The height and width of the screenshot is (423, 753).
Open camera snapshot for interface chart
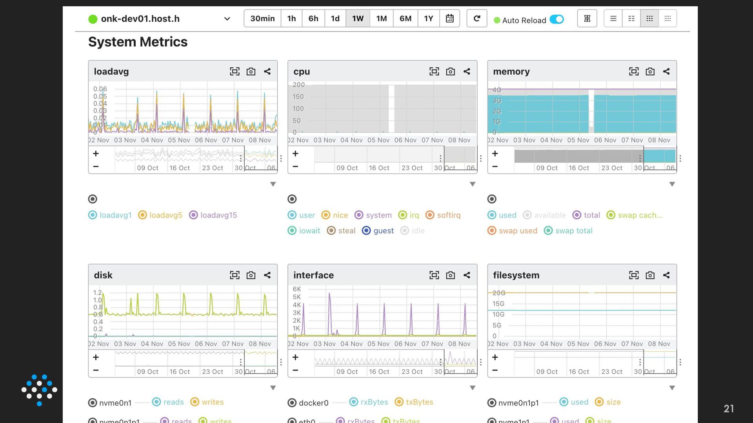point(450,275)
